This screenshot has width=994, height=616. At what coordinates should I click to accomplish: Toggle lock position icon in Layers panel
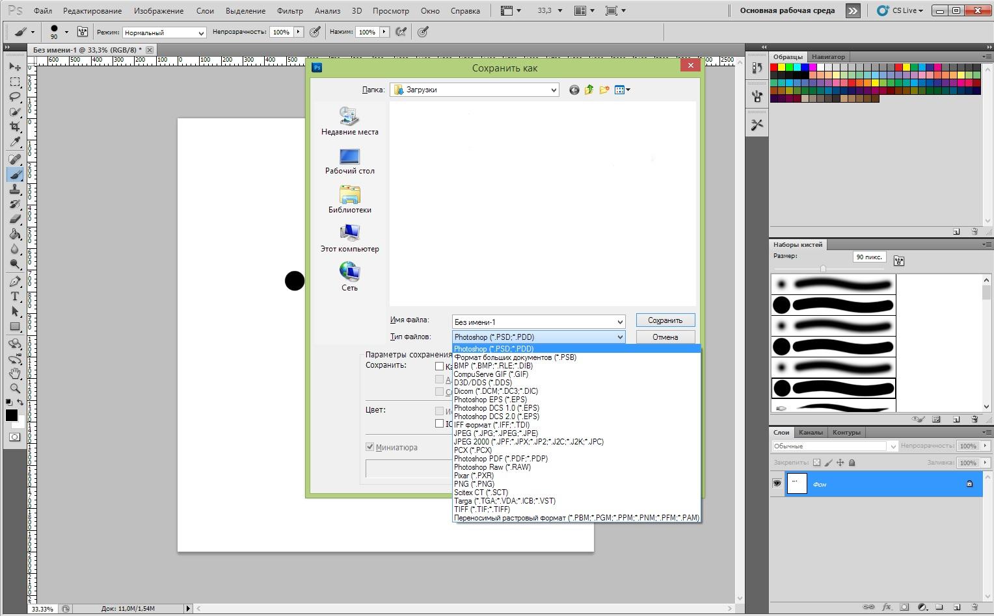pyautogui.click(x=840, y=463)
